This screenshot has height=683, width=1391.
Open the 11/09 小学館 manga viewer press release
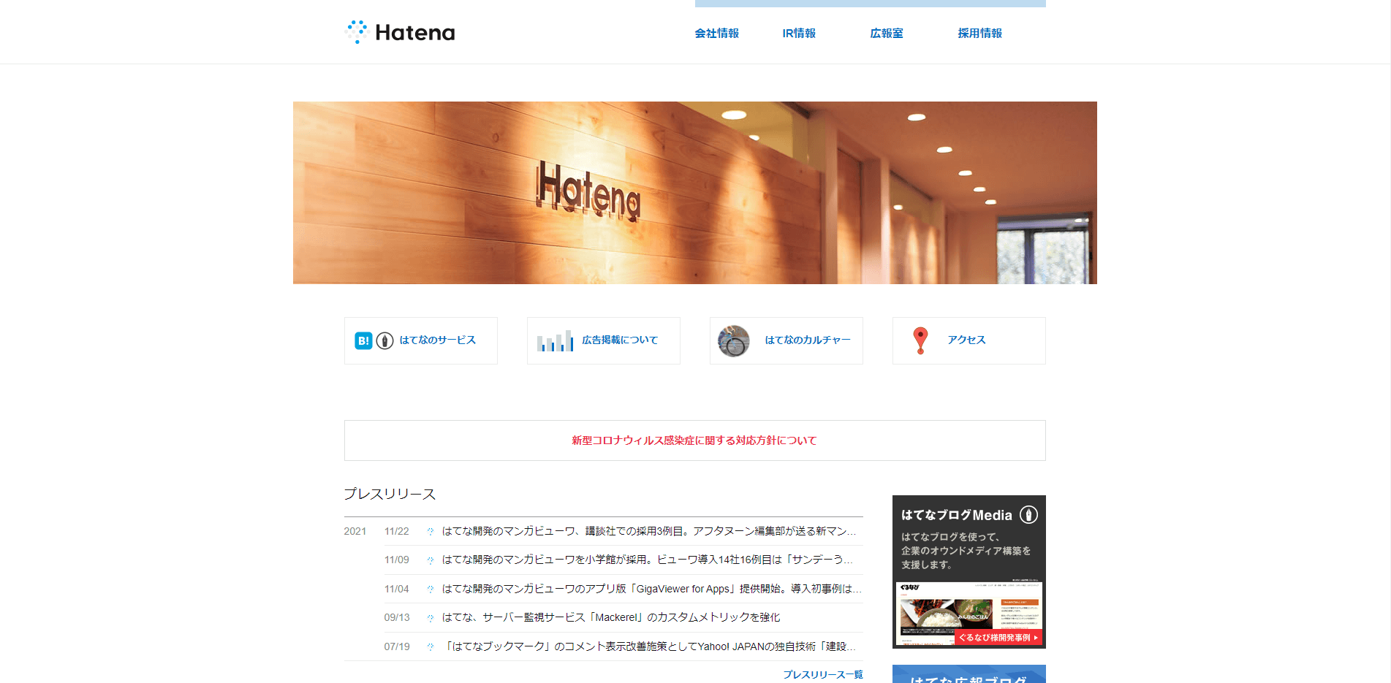click(648, 560)
